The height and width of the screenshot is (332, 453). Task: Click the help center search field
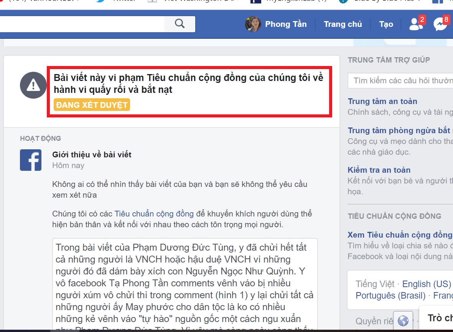400,80
